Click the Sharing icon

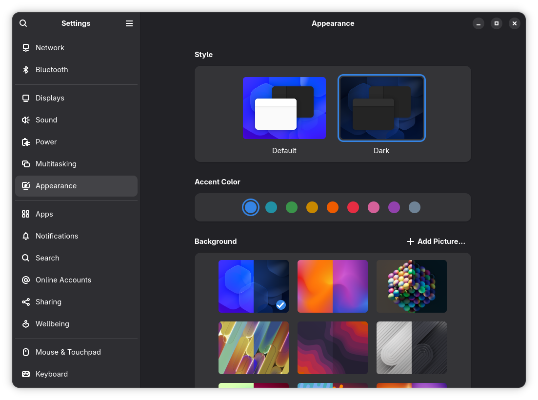click(x=26, y=302)
